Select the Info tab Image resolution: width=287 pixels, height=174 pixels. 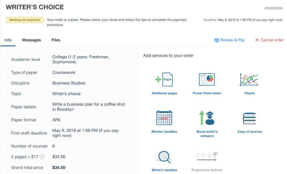tap(8, 40)
